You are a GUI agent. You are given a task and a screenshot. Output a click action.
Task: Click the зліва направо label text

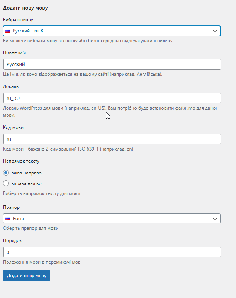coord(27,173)
